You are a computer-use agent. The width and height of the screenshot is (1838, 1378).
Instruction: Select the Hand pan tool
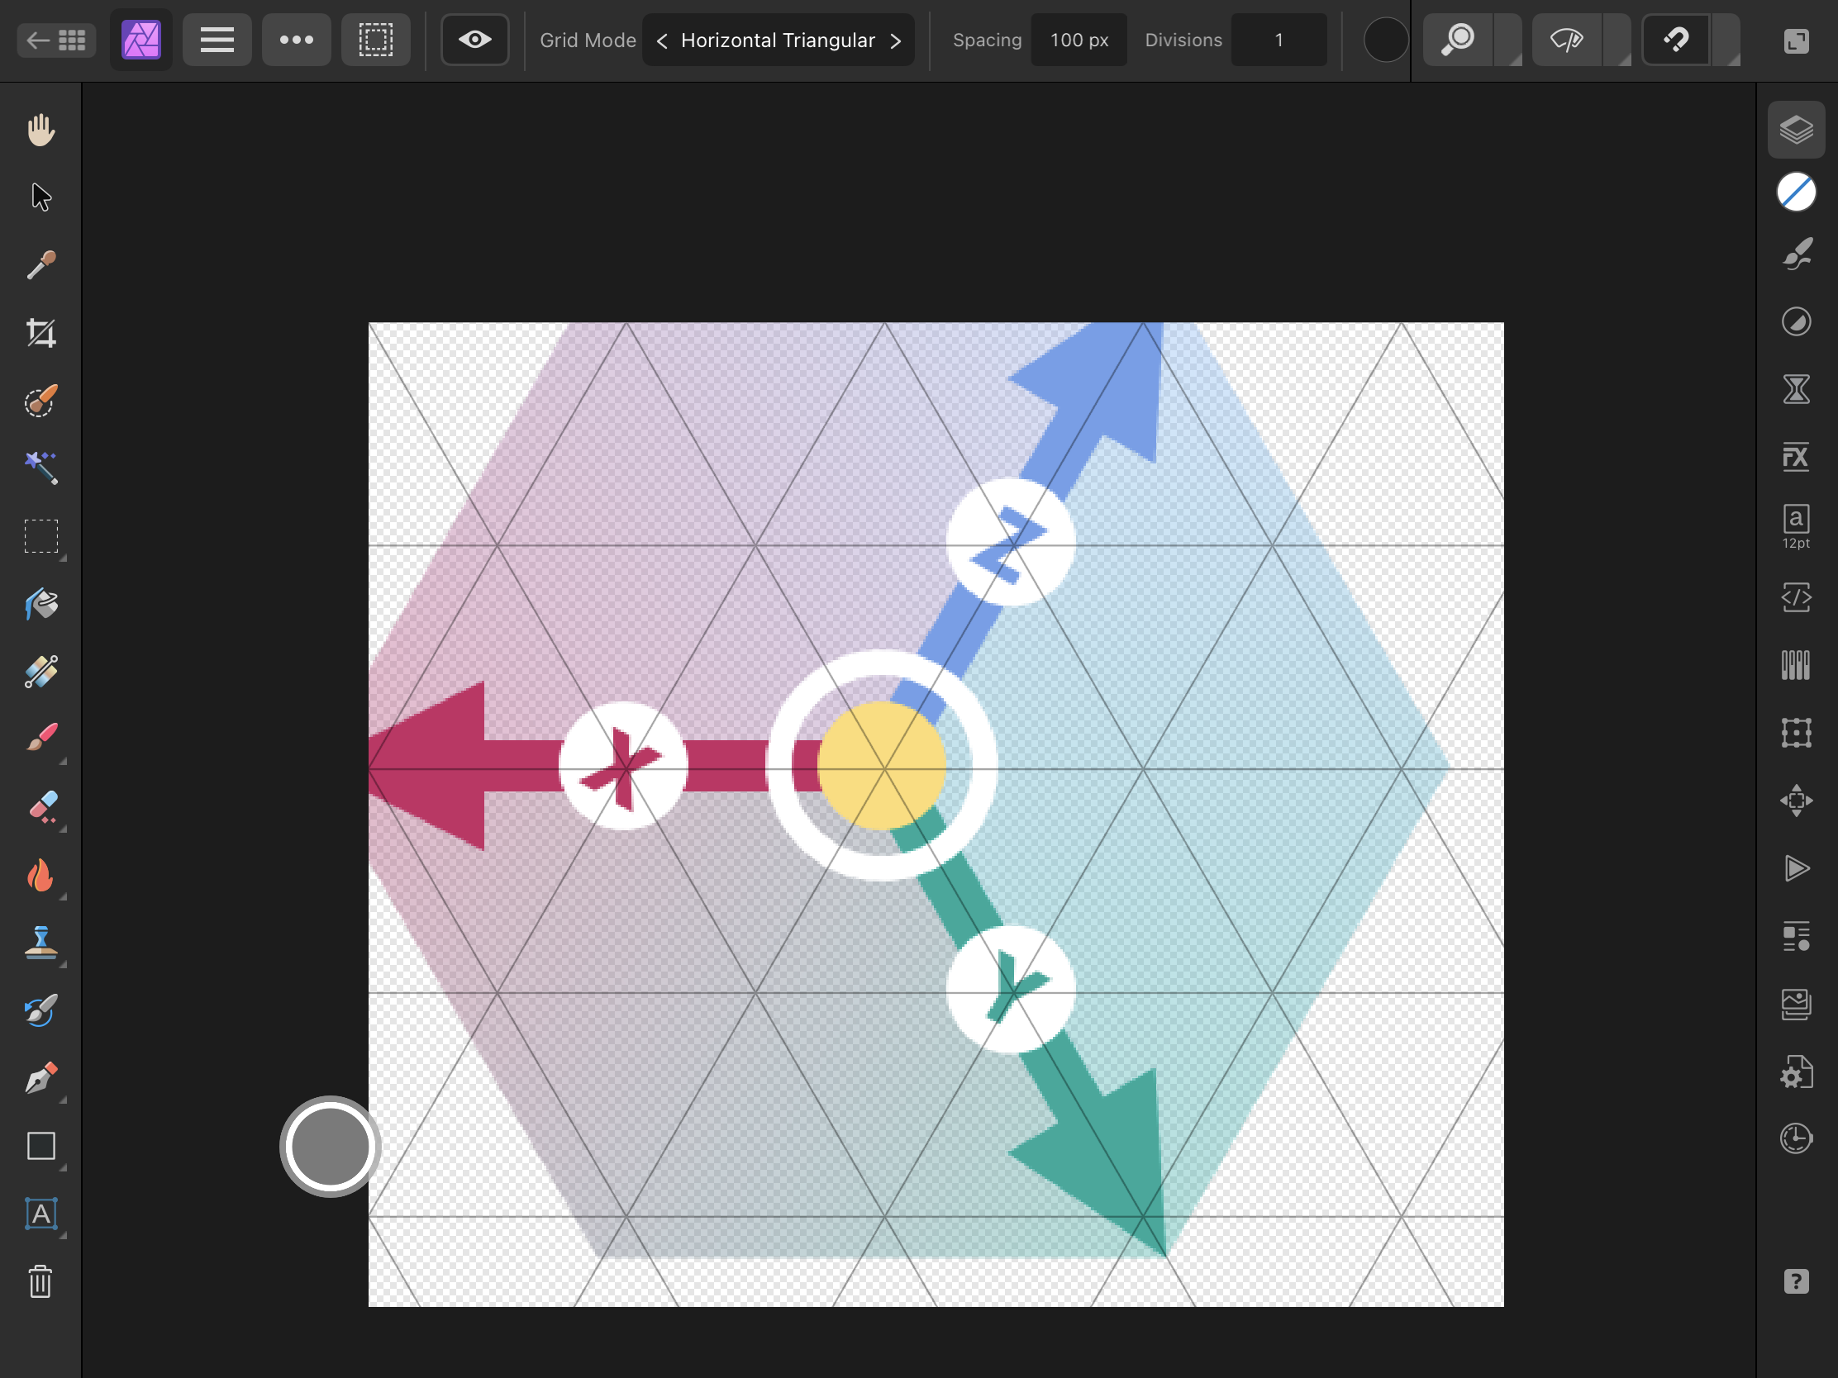(40, 129)
